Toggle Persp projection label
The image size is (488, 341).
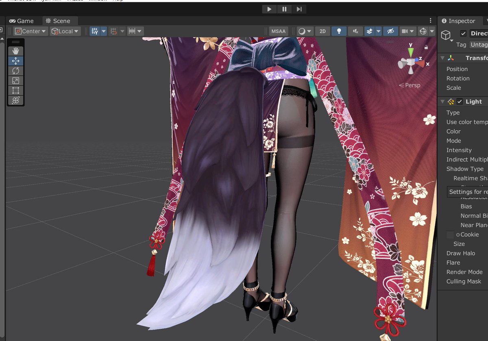(x=410, y=85)
